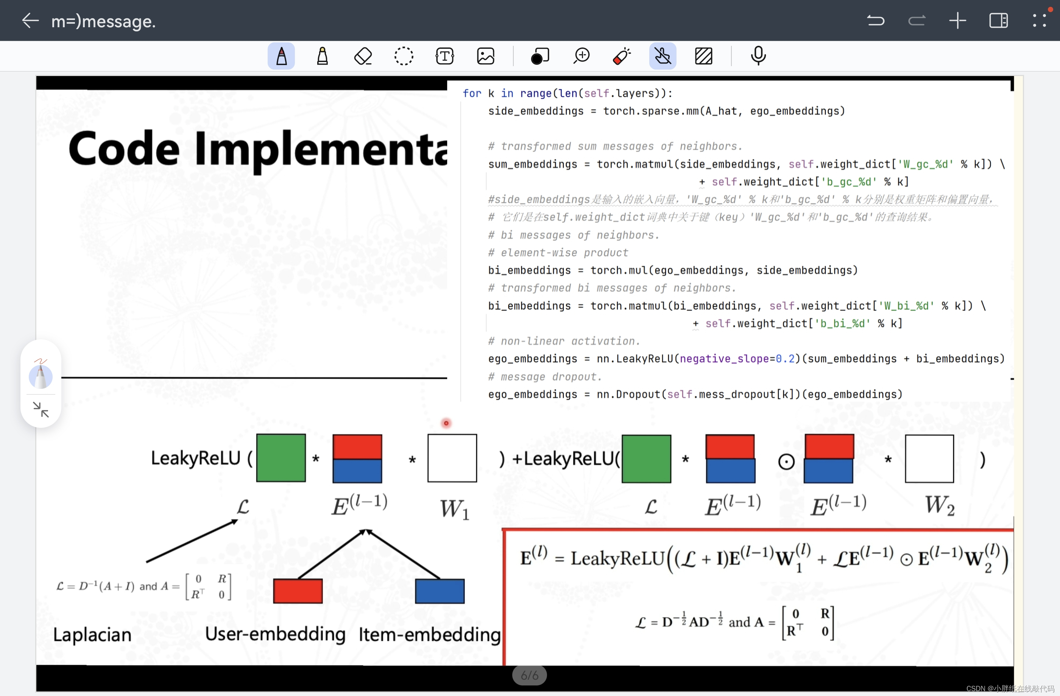Image resolution: width=1060 pixels, height=696 pixels.
Task: Start audio recording with microphone
Action: coord(758,56)
